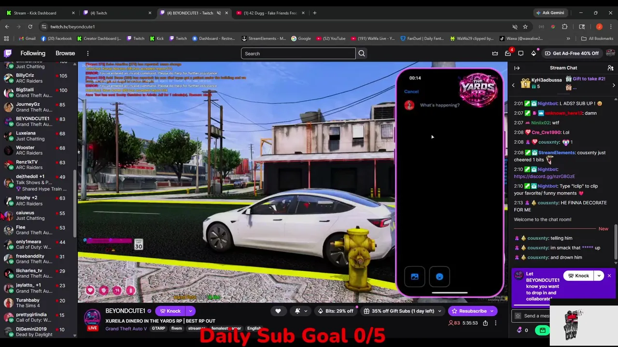The width and height of the screenshot is (618, 347).
Task: Open Following menu item
Action: 33,53
